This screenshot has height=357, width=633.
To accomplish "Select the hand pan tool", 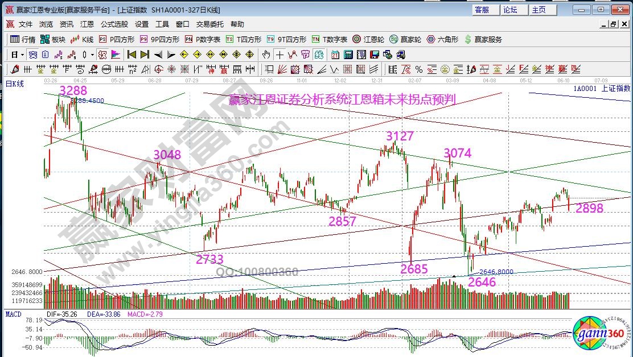I will tap(266, 55).
